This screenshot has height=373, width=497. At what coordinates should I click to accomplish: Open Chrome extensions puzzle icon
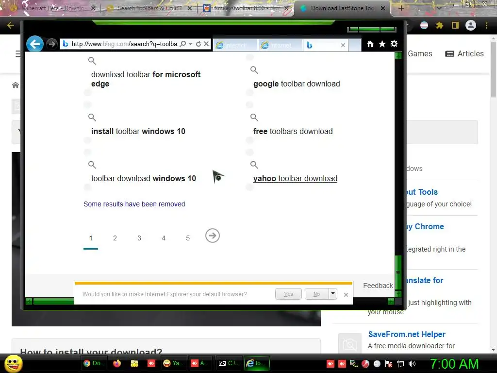pyautogui.click(x=439, y=25)
